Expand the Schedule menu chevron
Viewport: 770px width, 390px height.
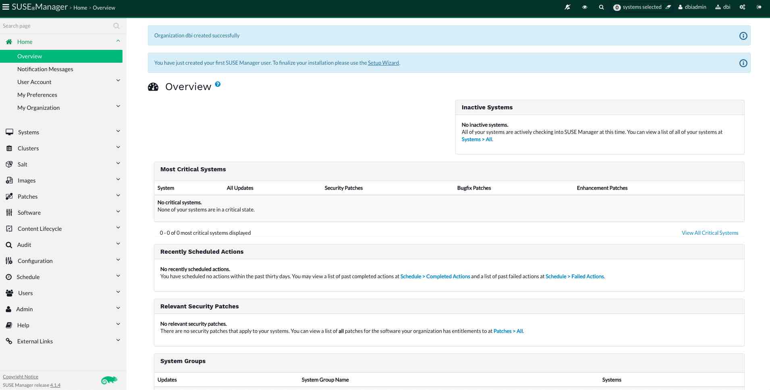coord(118,276)
